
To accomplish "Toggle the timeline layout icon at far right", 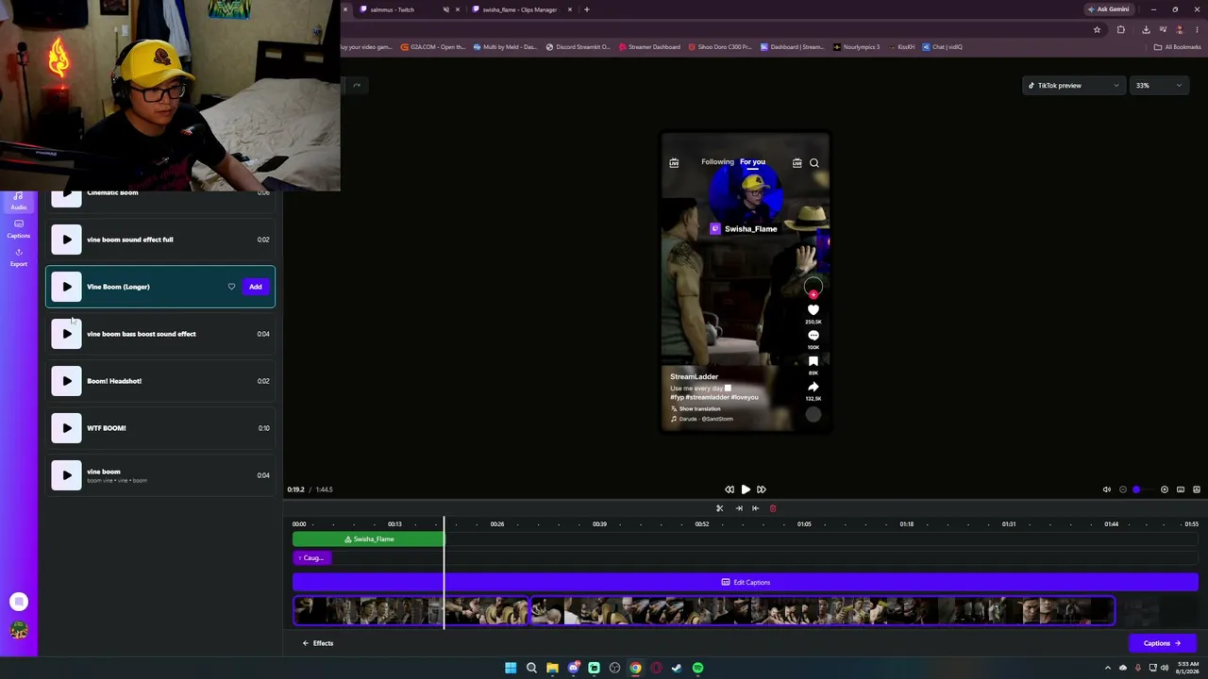I will [1197, 489].
